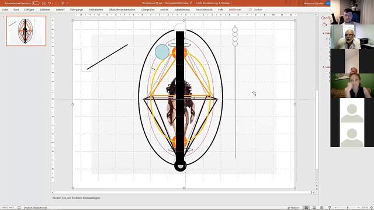Image resolution: width=374 pixels, height=210 pixels.
Task: Click the horizontal scrollbar left arrow
Action: pos(53,192)
